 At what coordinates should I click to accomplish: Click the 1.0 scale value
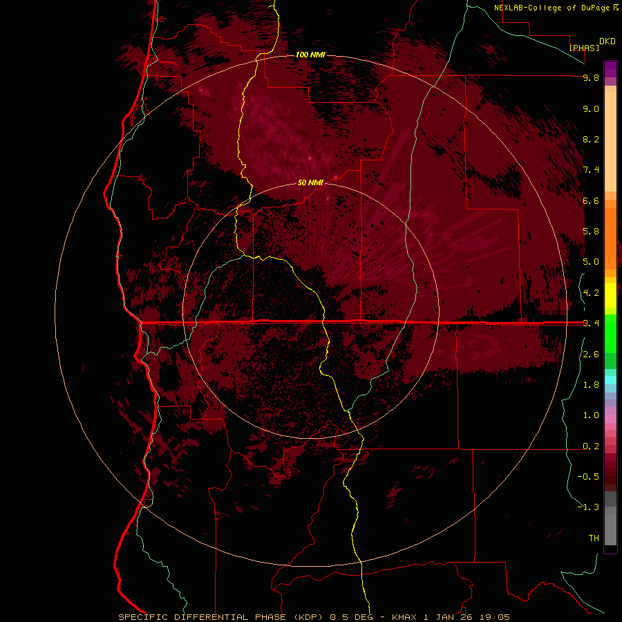[591, 416]
